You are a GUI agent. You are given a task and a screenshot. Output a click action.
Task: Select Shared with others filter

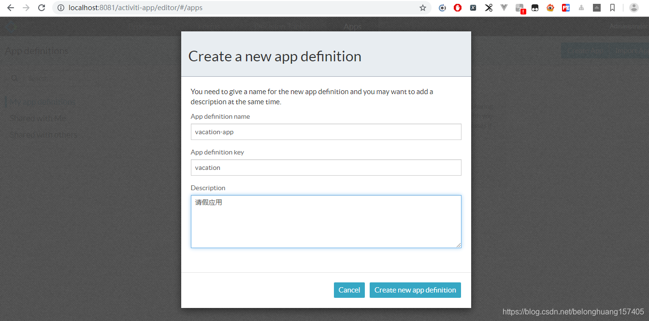tap(43, 135)
